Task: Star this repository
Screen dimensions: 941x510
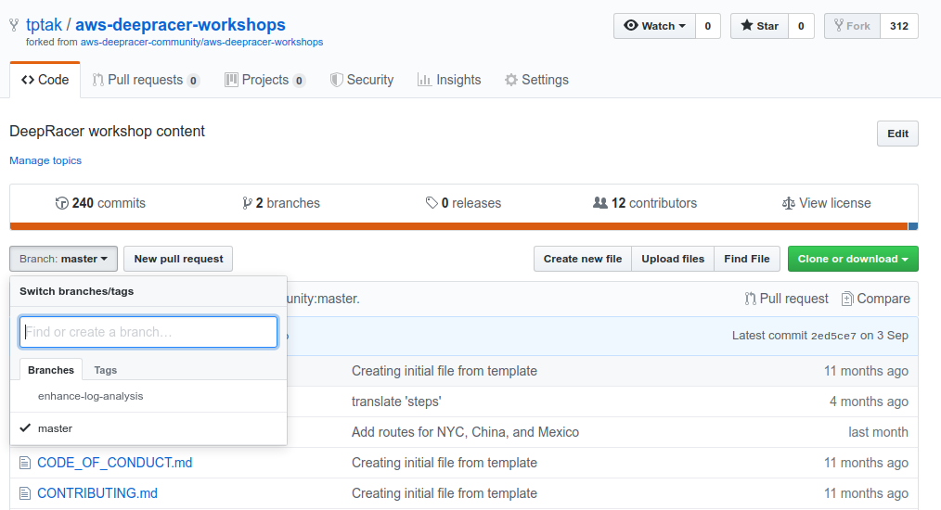Action: point(759,26)
